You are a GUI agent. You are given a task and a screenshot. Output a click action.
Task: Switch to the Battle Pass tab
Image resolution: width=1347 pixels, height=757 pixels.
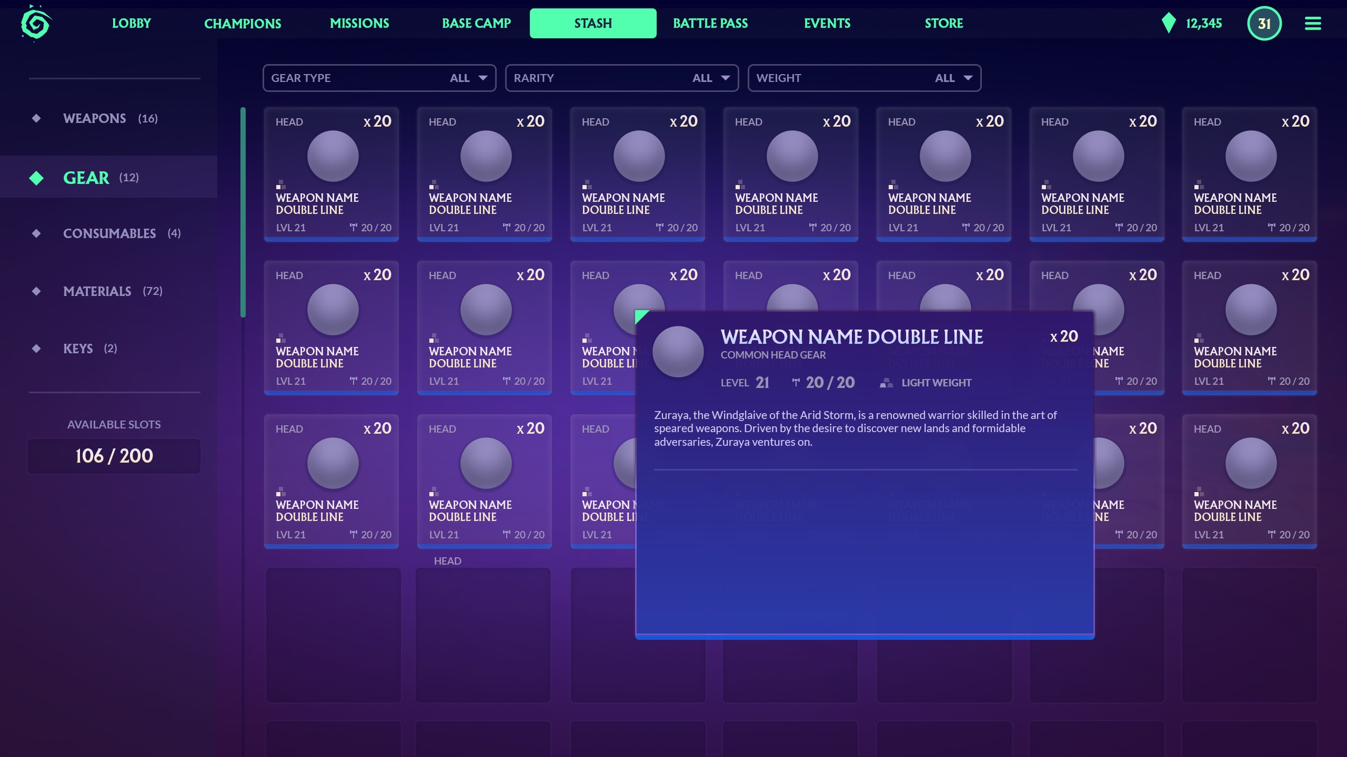(x=710, y=23)
